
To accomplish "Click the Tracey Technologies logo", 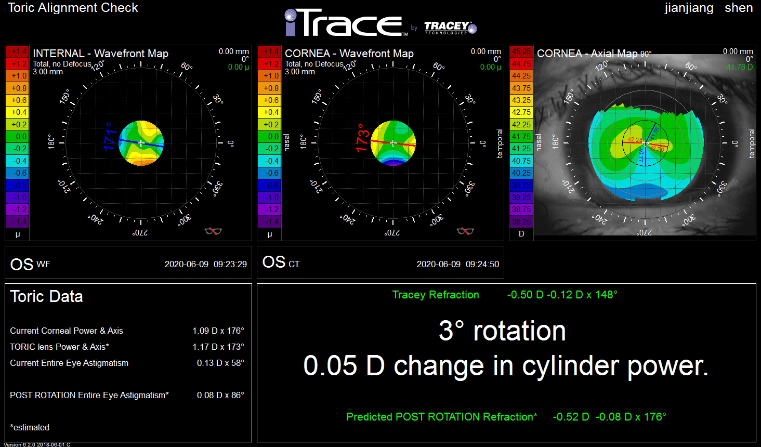I will 450,28.
